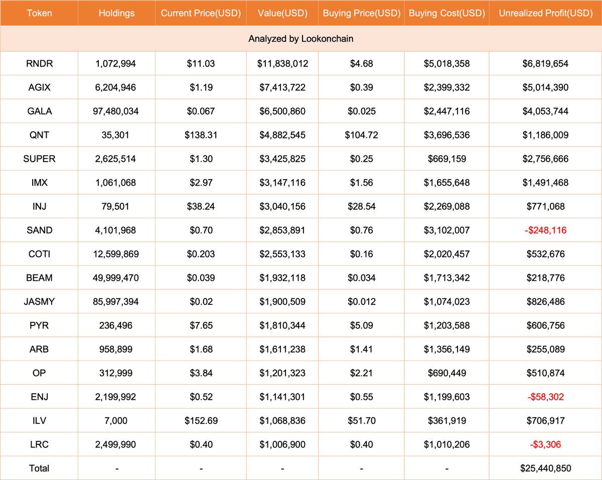Click JASMY unrealized profit $826,486

546,302
